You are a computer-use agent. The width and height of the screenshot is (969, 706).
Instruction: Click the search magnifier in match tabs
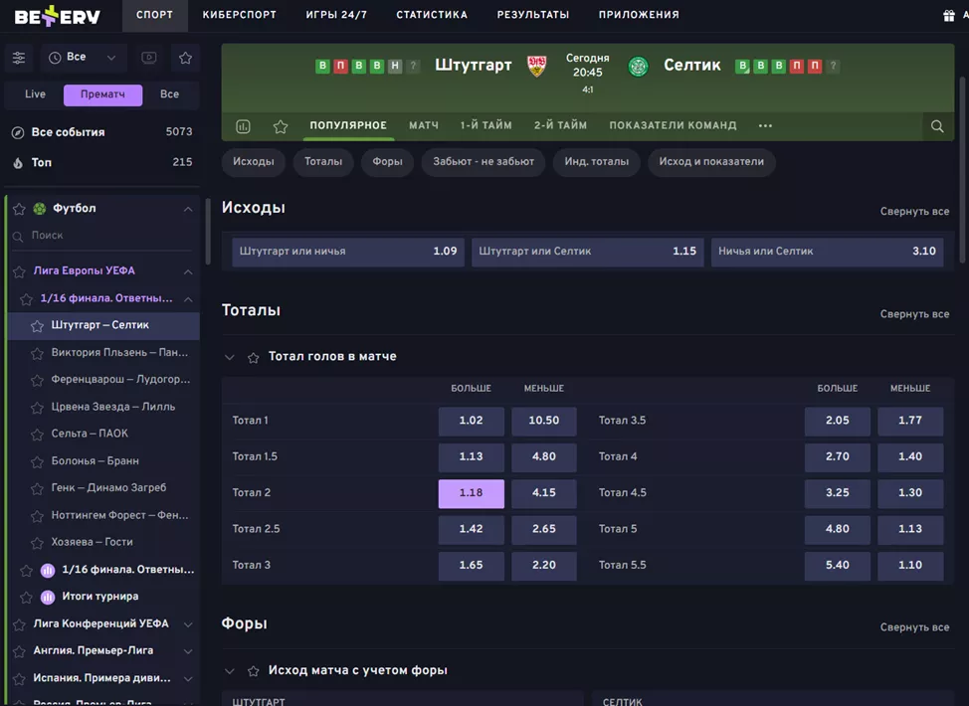[x=937, y=126]
